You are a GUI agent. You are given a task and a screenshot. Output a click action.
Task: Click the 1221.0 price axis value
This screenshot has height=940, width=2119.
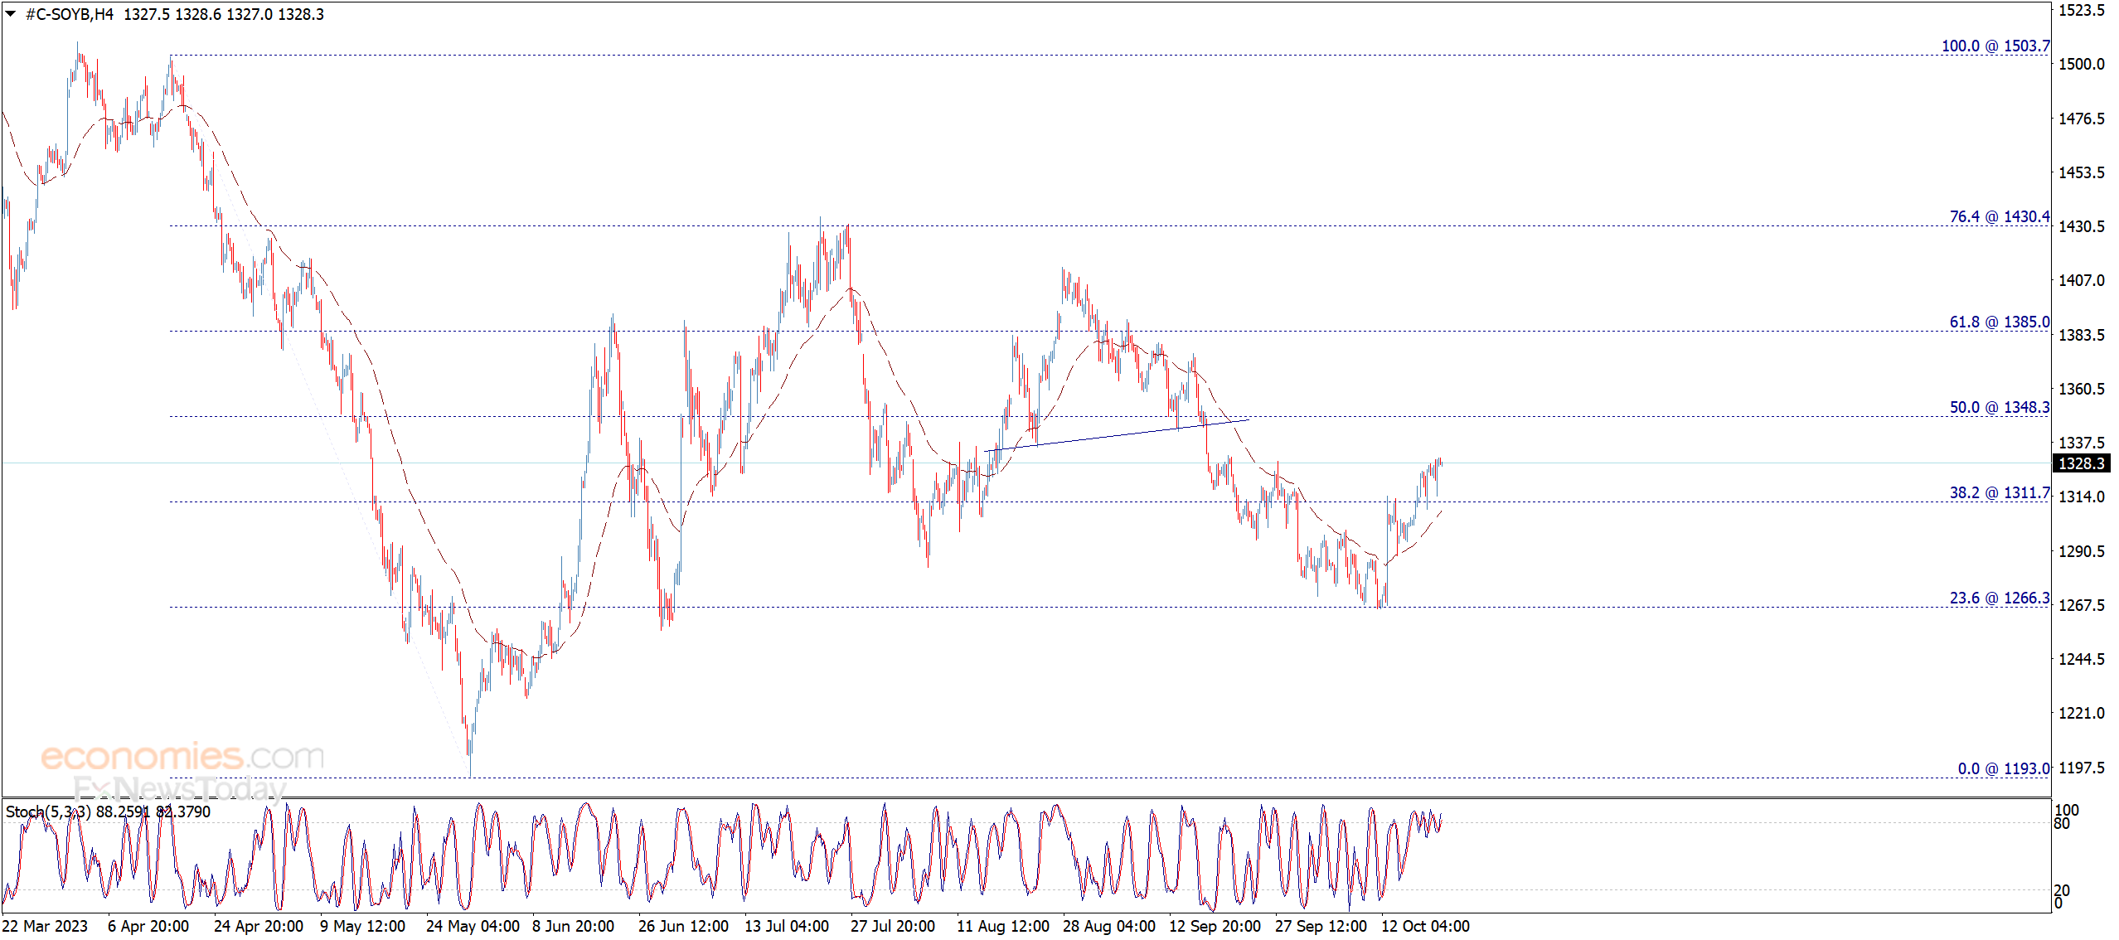click(2082, 713)
